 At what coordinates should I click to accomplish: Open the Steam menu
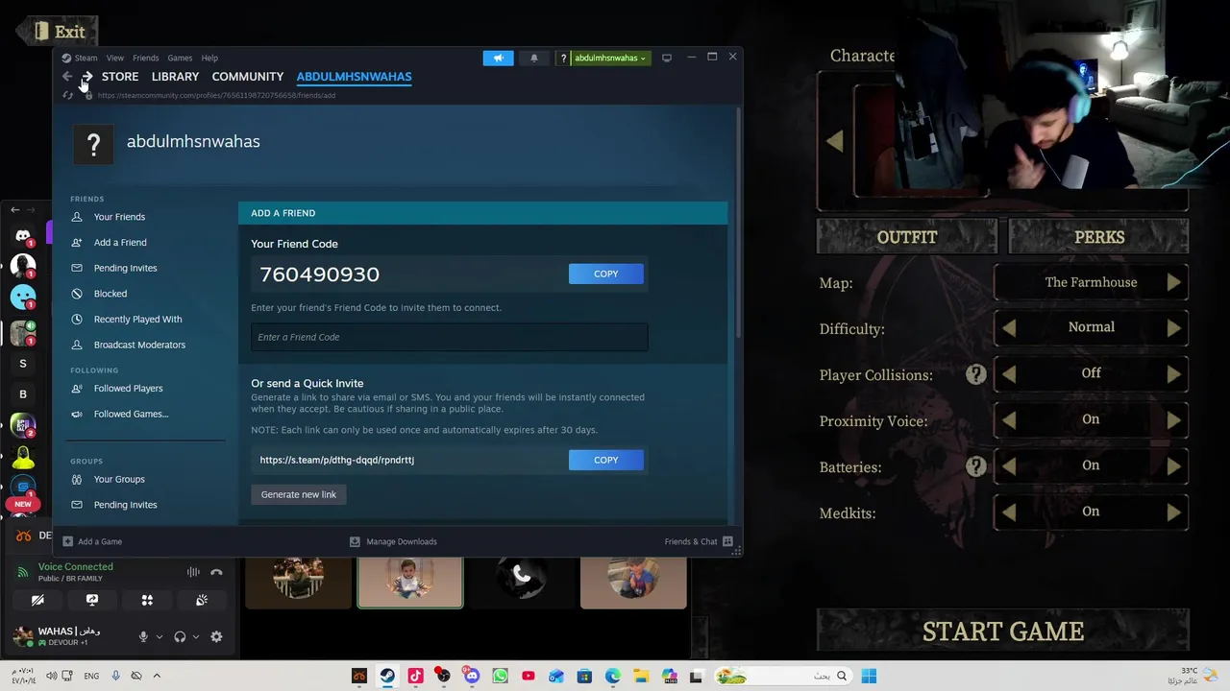[80, 58]
